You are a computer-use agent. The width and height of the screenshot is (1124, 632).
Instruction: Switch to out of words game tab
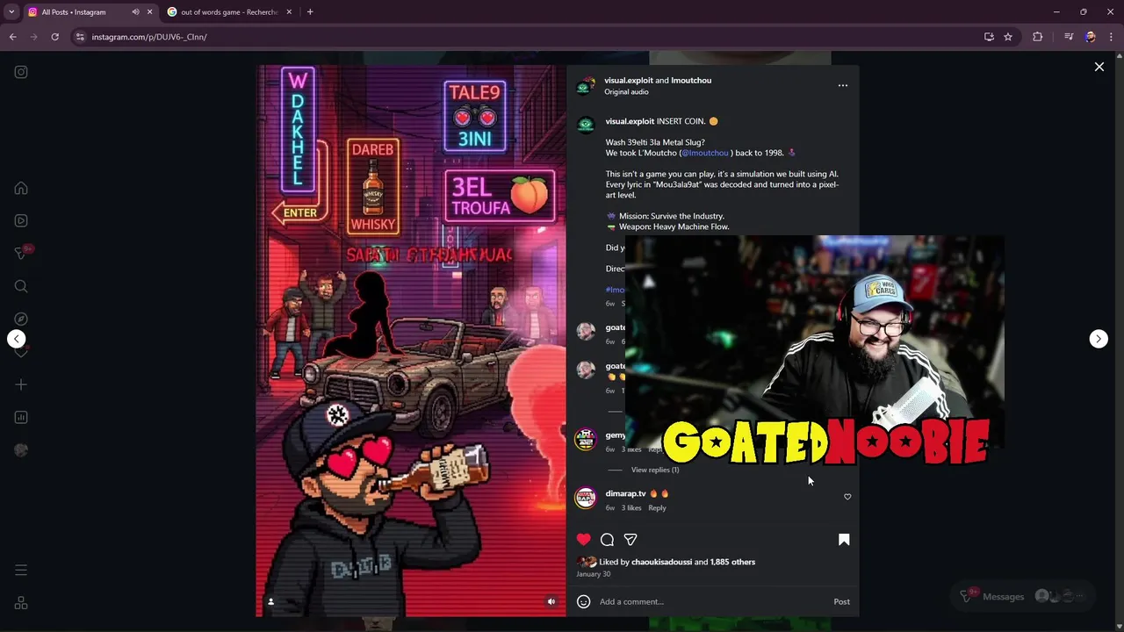229,12
